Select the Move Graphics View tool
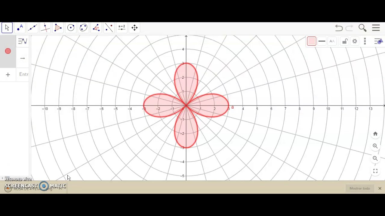 134,28
